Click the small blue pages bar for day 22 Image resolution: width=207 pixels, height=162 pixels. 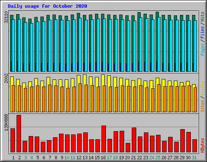coord(139,66)
